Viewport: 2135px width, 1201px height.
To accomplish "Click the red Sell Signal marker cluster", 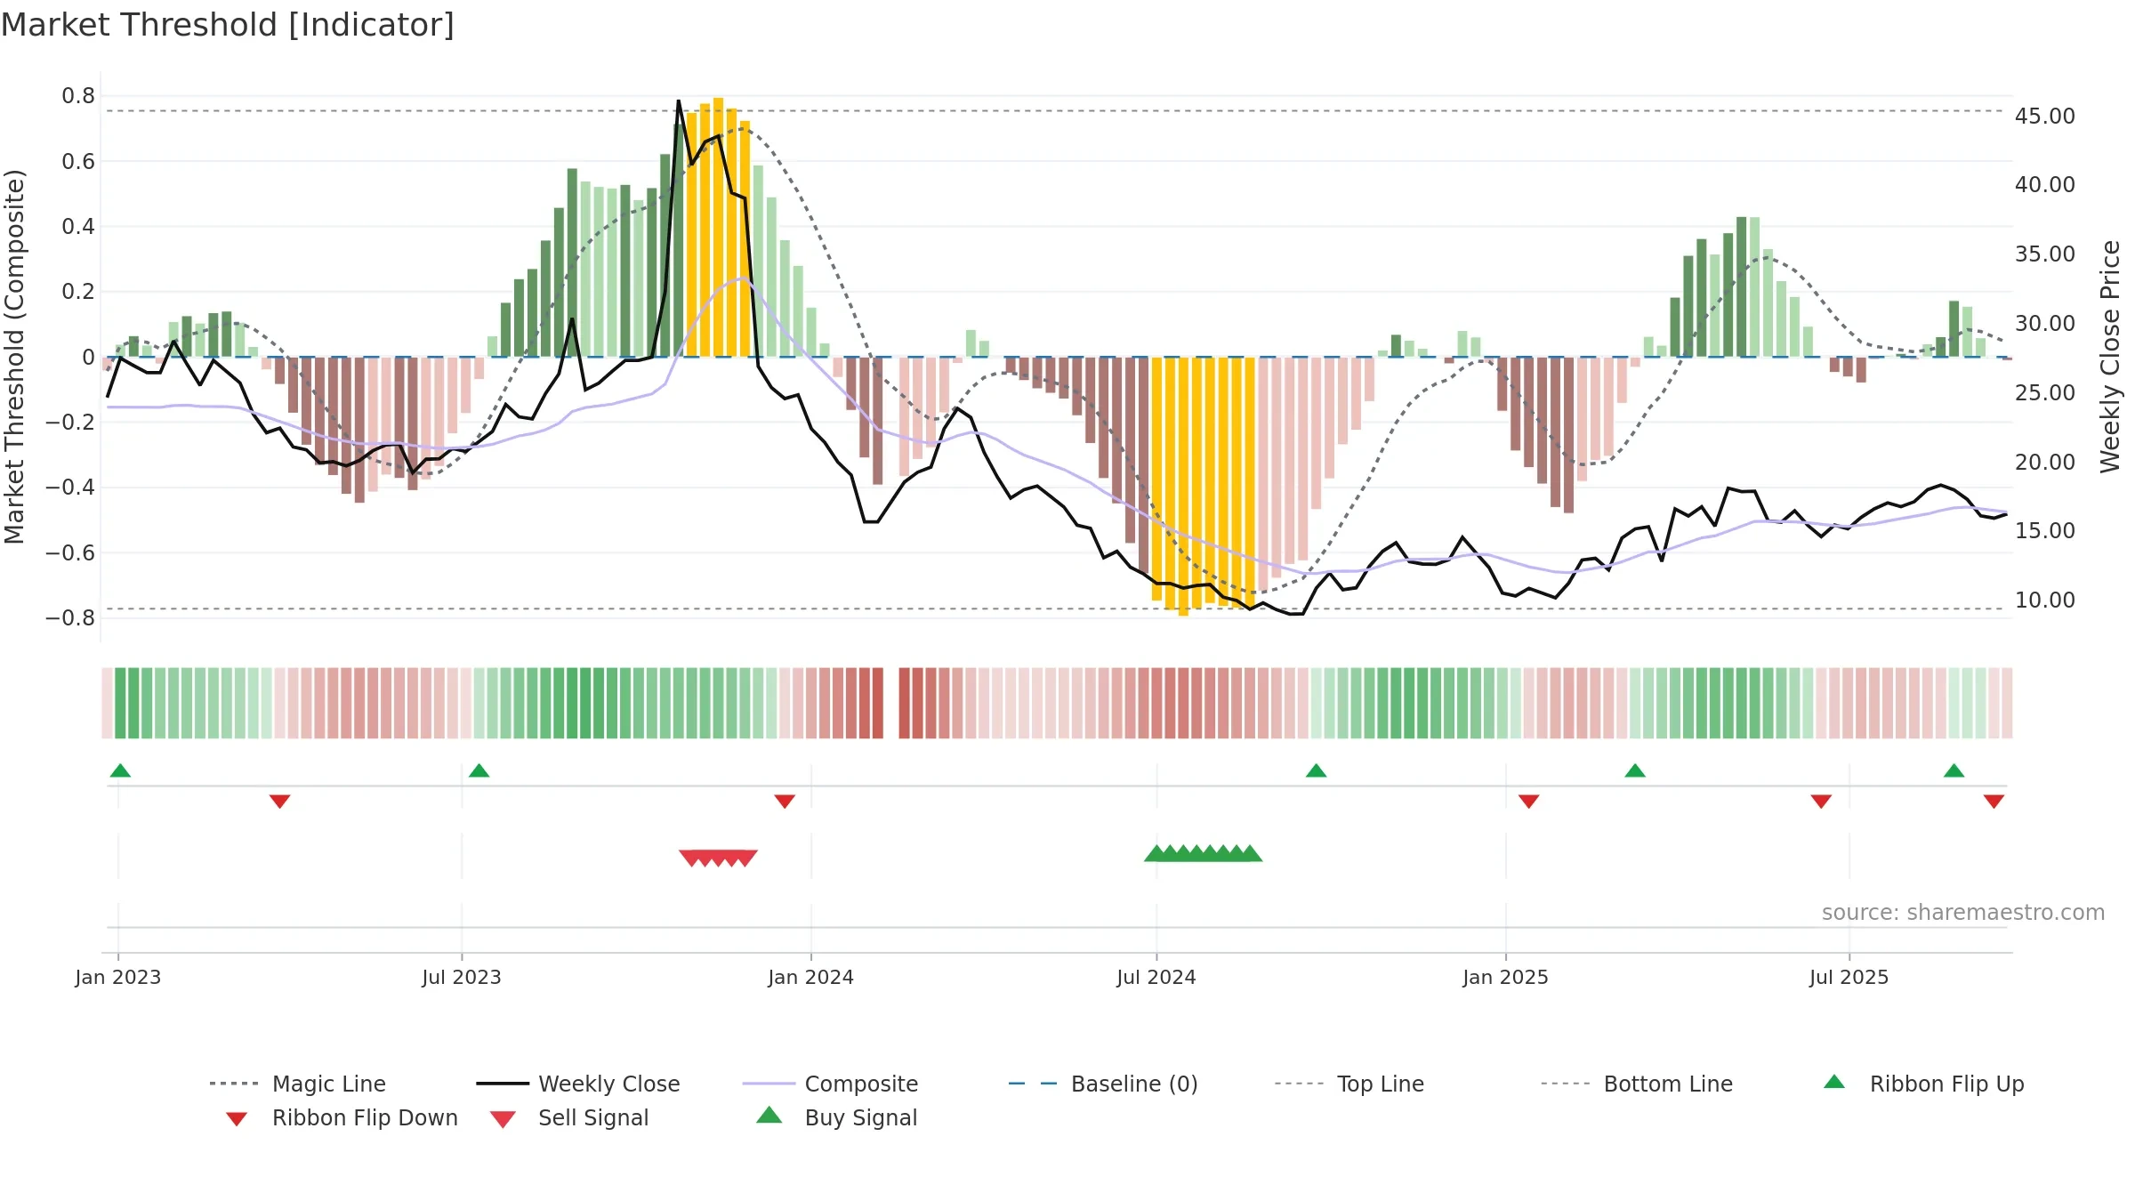I will click(718, 858).
